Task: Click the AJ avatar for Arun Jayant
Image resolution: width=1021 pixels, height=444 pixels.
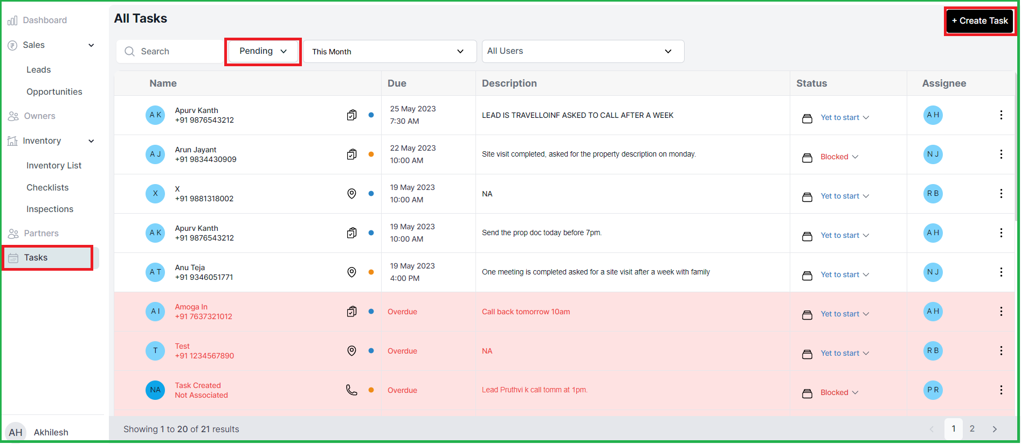Action: point(155,154)
